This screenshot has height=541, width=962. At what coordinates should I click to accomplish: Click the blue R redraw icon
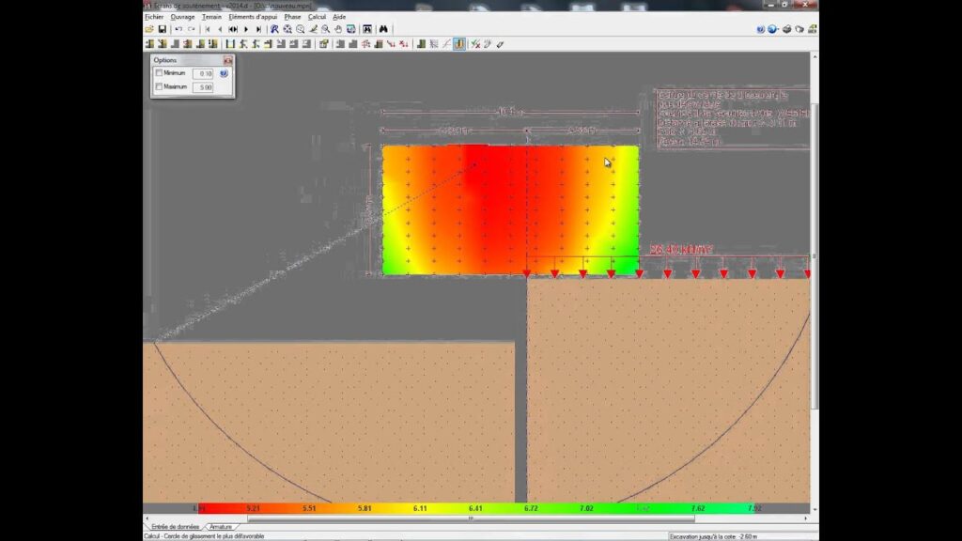pyautogui.click(x=274, y=29)
